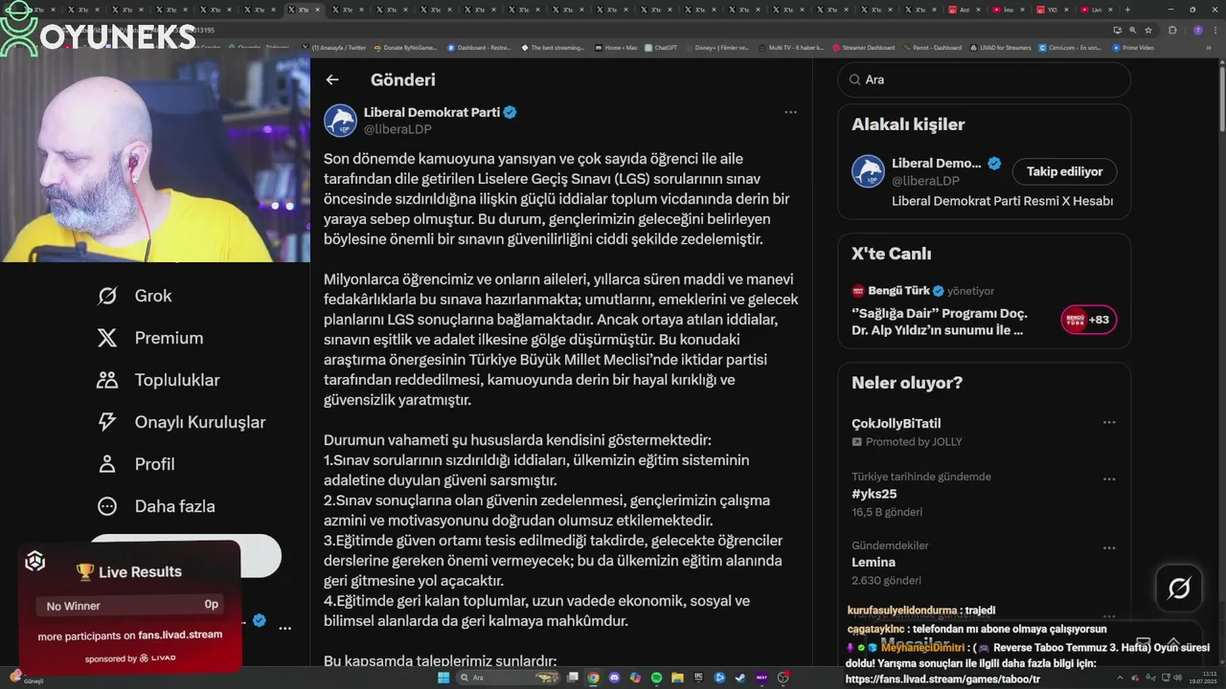The width and height of the screenshot is (1226, 689).
Task: Click the Takip ediyor button
Action: pyautogui.click(x=1064, y=171)
